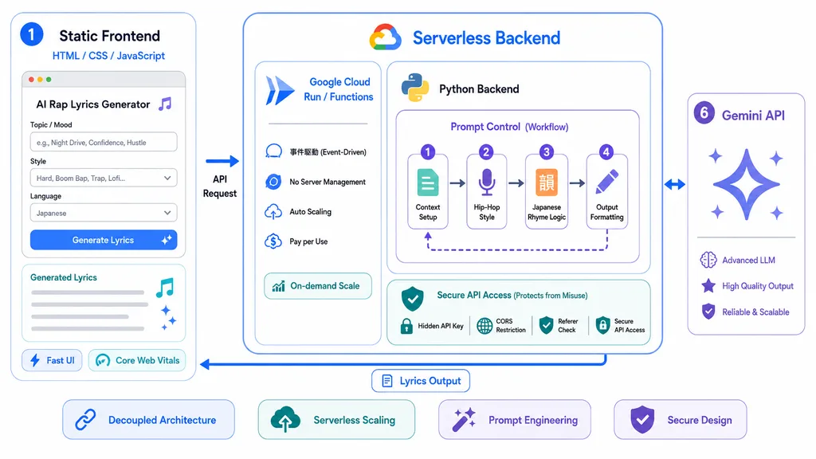
Task: Click the Serverless Scaling cloud upload icon
Action: [285, 419]
